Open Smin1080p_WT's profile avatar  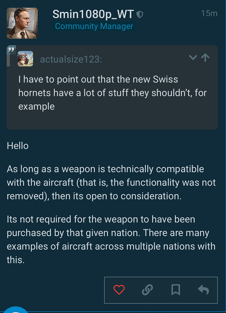pyautogui.click(x=22, y=23)
